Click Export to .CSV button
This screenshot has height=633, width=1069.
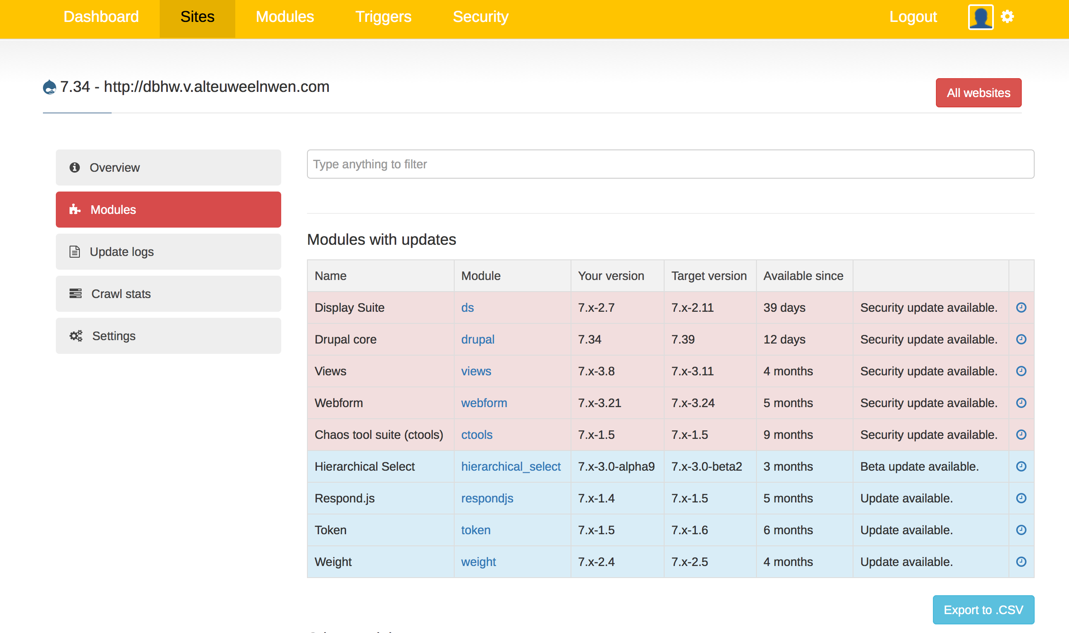(x=982, y=610)
